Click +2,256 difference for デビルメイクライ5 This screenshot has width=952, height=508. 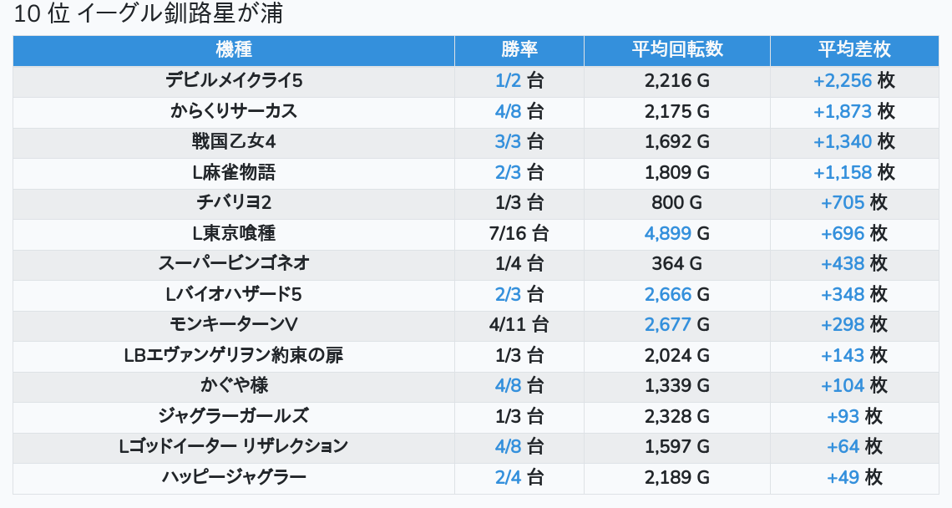click(843, 81)
